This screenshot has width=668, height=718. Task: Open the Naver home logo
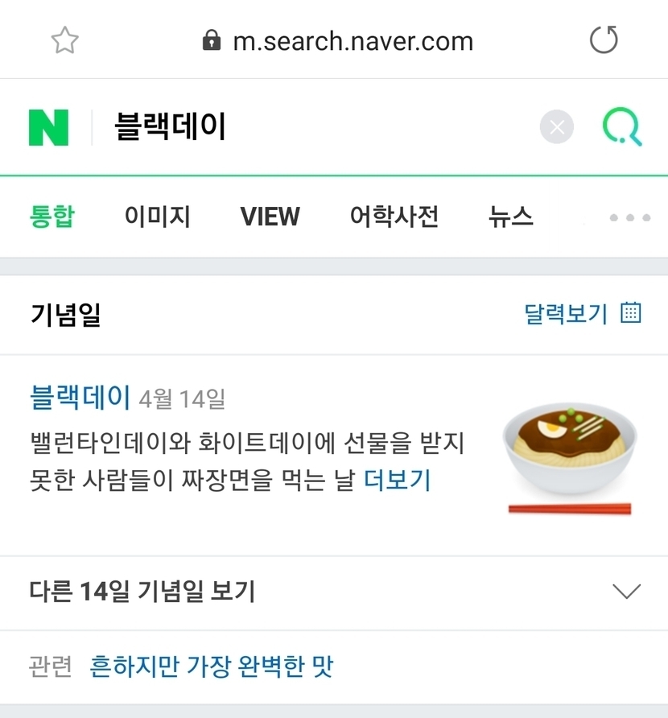click(x=48, y=127)
